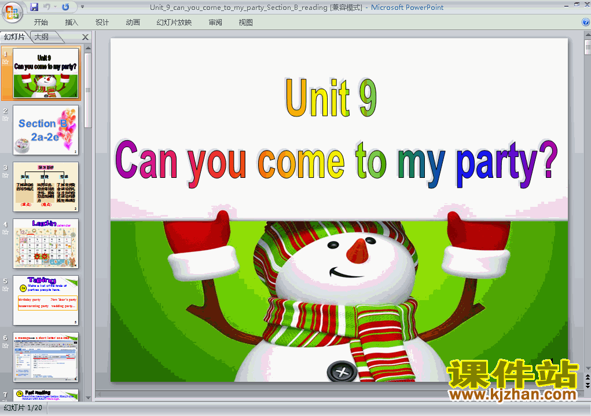Click animation star icon beside slide 3
591x416 pixels.
(5, 176)
